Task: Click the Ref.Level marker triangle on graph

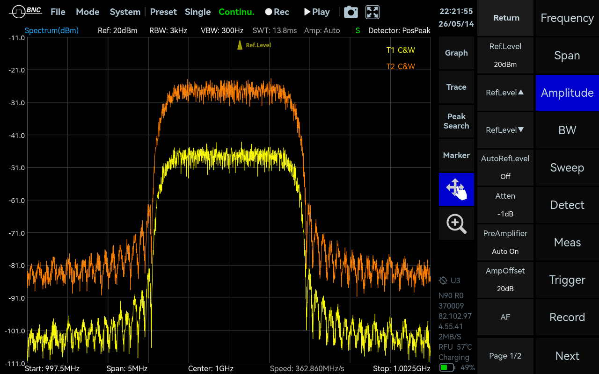Action: (x=240, y=45)
